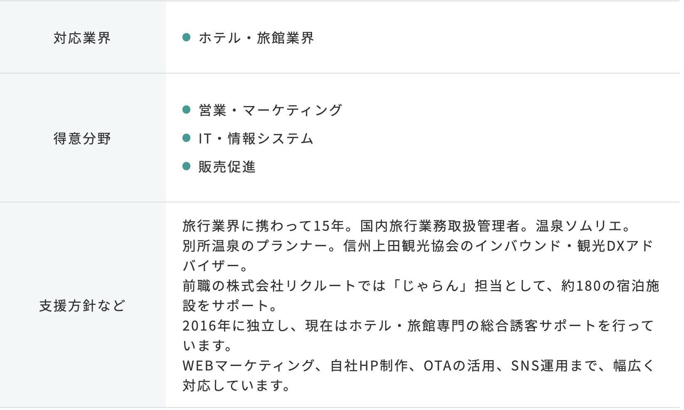Viewport: 684px width, 410px height.
Task: Select the 得意分野 row header
Action: coord(82,138)
